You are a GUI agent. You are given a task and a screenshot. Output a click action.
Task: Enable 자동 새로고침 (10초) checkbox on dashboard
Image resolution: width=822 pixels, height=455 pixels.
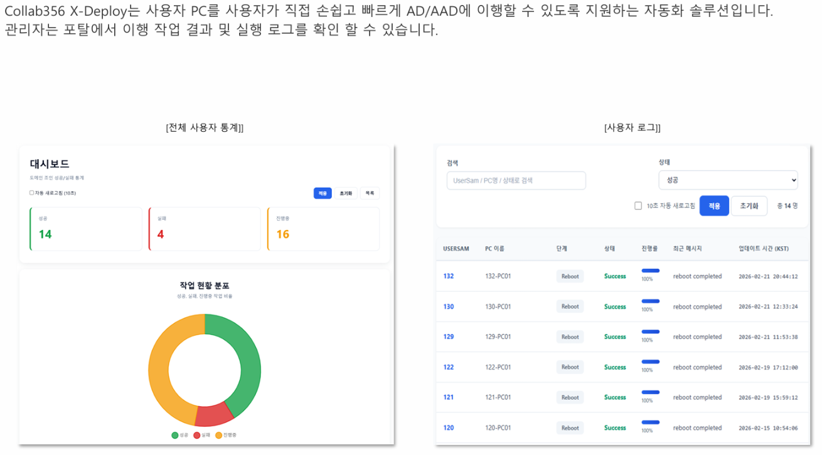point(32,193)
